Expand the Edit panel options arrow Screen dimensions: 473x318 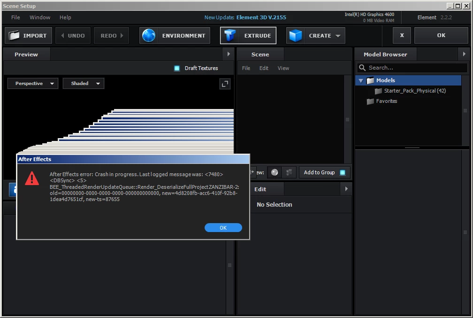(x=346, y=189)
